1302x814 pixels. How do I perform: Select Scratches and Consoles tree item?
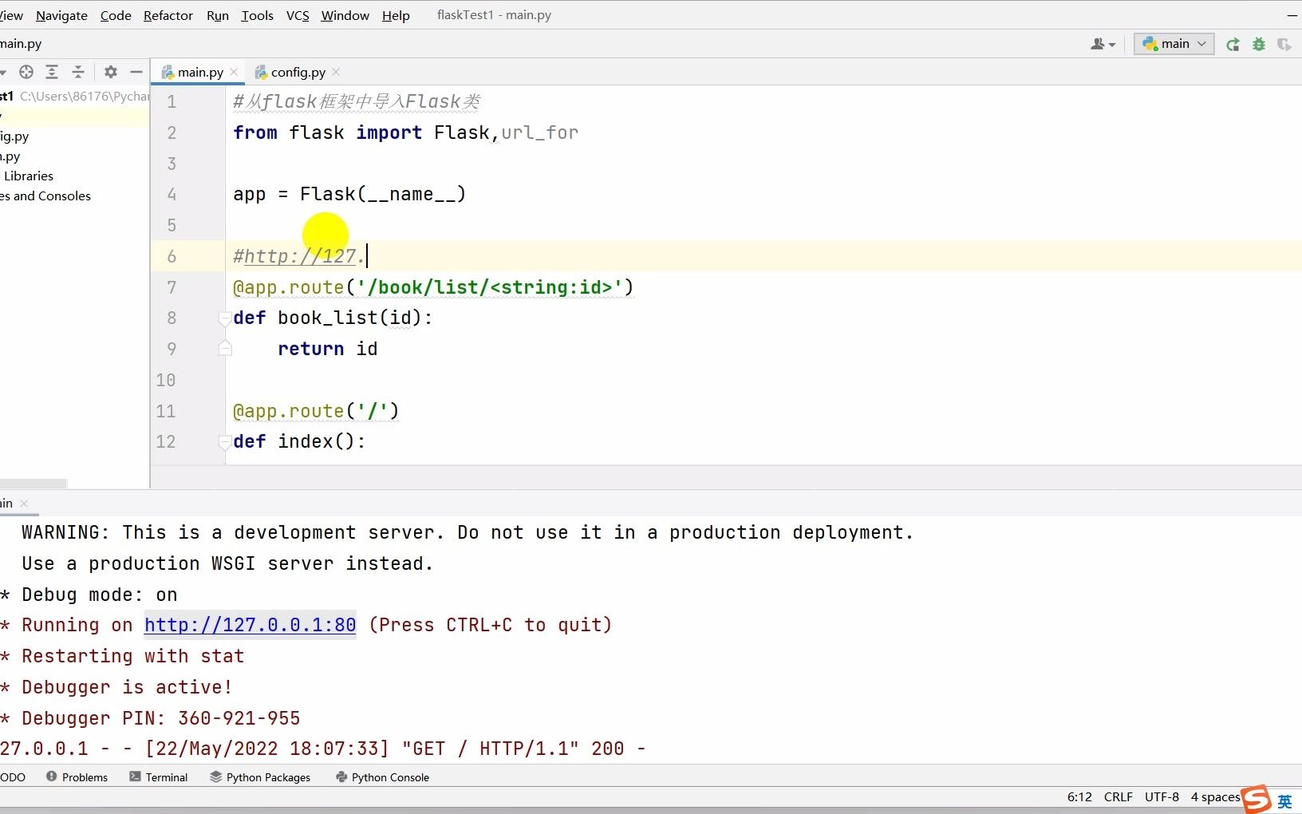[45, 196]
